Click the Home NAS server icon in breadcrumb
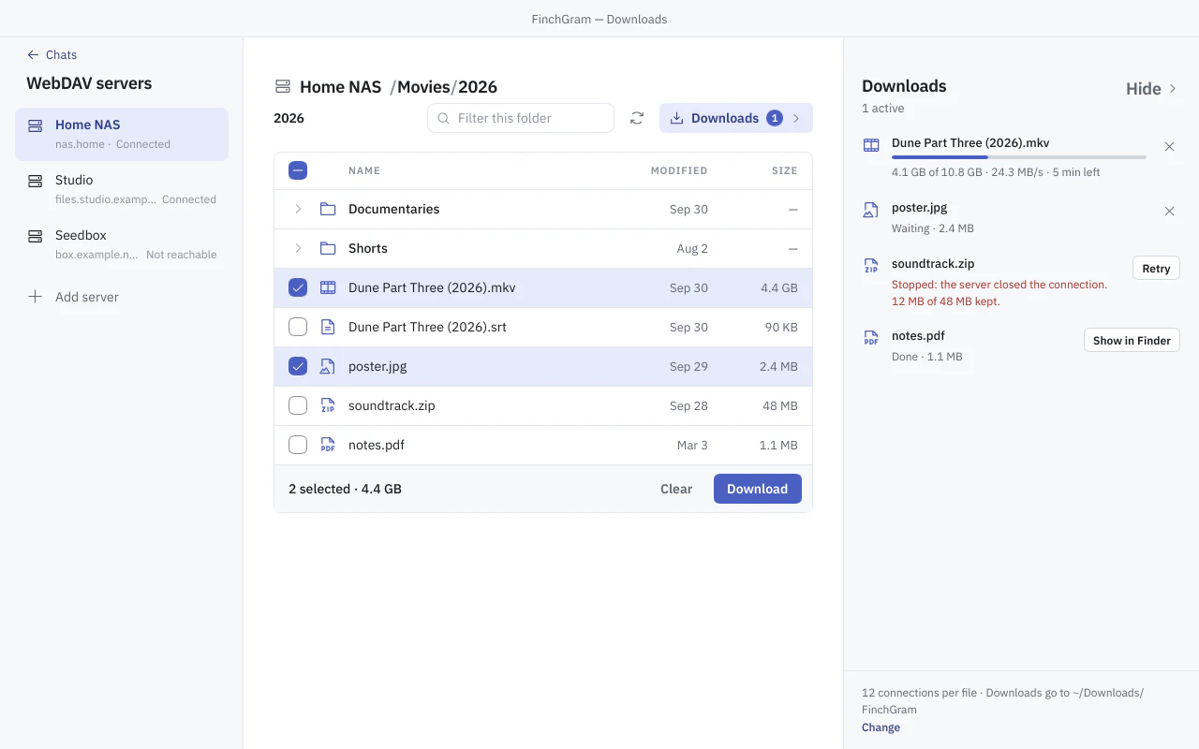This screenshot has width=1199, height=749. (x=283, y=87)
